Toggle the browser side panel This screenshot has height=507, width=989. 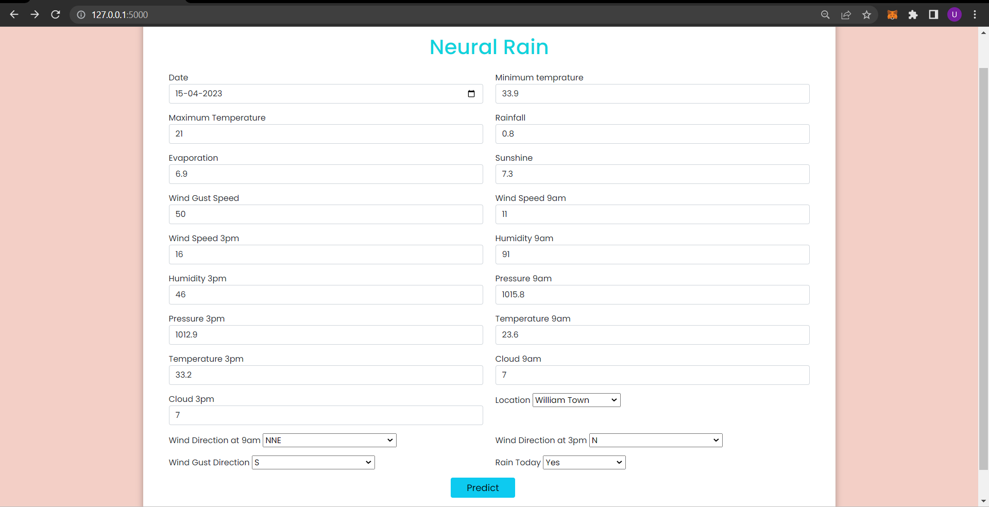pyautogui.click(x=933, y=14)
